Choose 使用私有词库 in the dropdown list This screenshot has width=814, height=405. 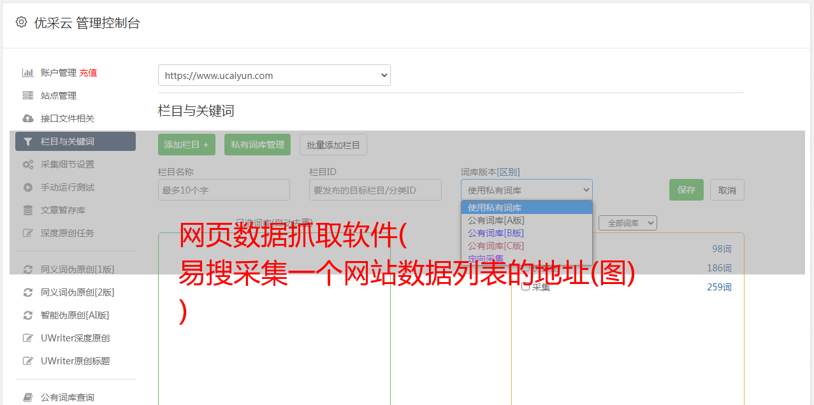[x=527, y=208]
